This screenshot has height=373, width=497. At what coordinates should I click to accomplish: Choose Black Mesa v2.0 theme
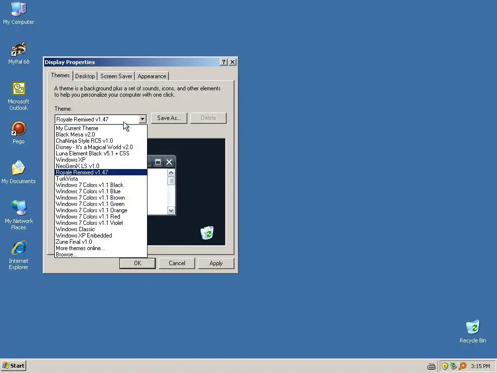point(101,135)
